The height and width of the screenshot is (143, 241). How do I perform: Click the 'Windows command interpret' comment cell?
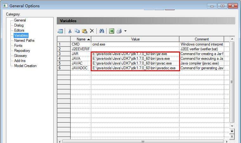[x=202, y=44]
